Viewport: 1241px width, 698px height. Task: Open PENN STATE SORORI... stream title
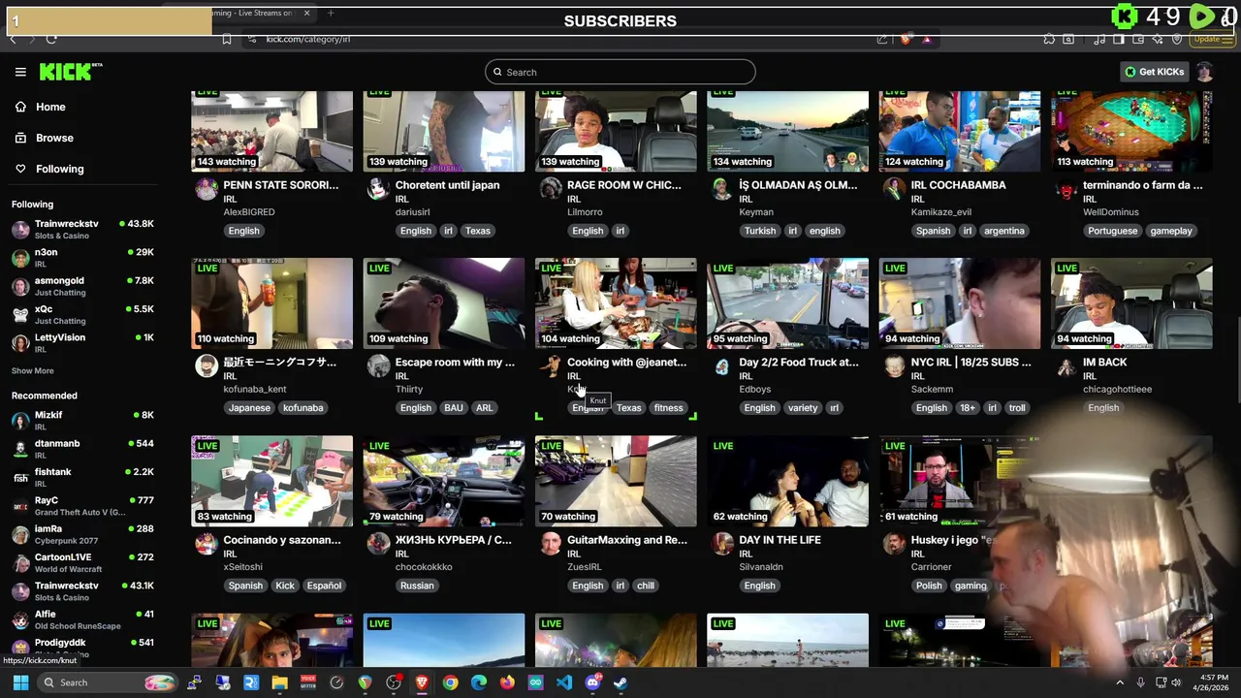pyautogui.click(x=281, y=184)
